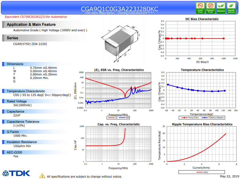Click the capacitor dimension illustration

[x=120, y=43]
